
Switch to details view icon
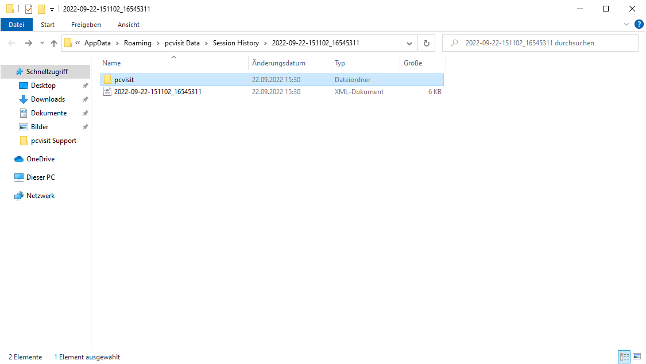(x=624, y=357)
